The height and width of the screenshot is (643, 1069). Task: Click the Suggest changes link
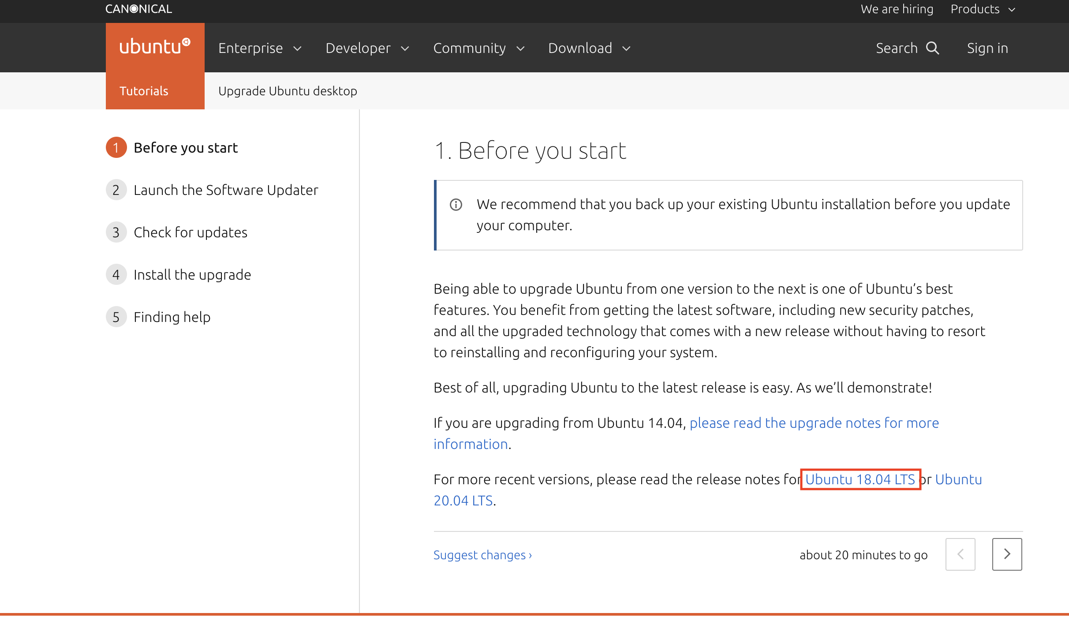pyautogui.click(x=482, y=555)
